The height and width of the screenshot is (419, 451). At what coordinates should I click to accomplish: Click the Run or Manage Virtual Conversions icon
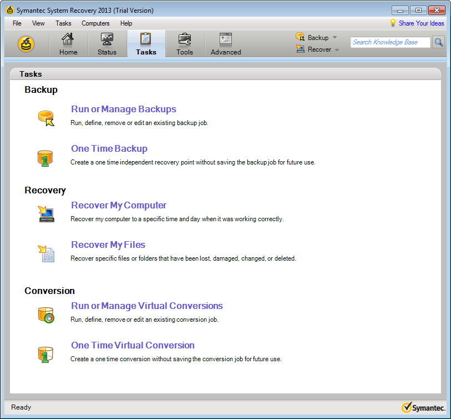point(46,315)
